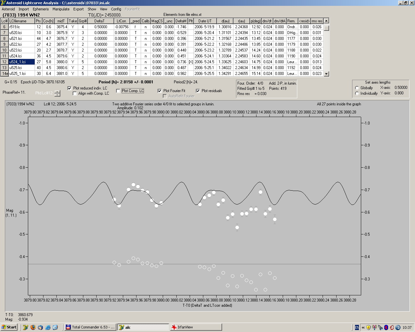Image resolution: width=415 pixels, height=332 pixels.
Task: Open the Import menu
Action: coord(24,9)
